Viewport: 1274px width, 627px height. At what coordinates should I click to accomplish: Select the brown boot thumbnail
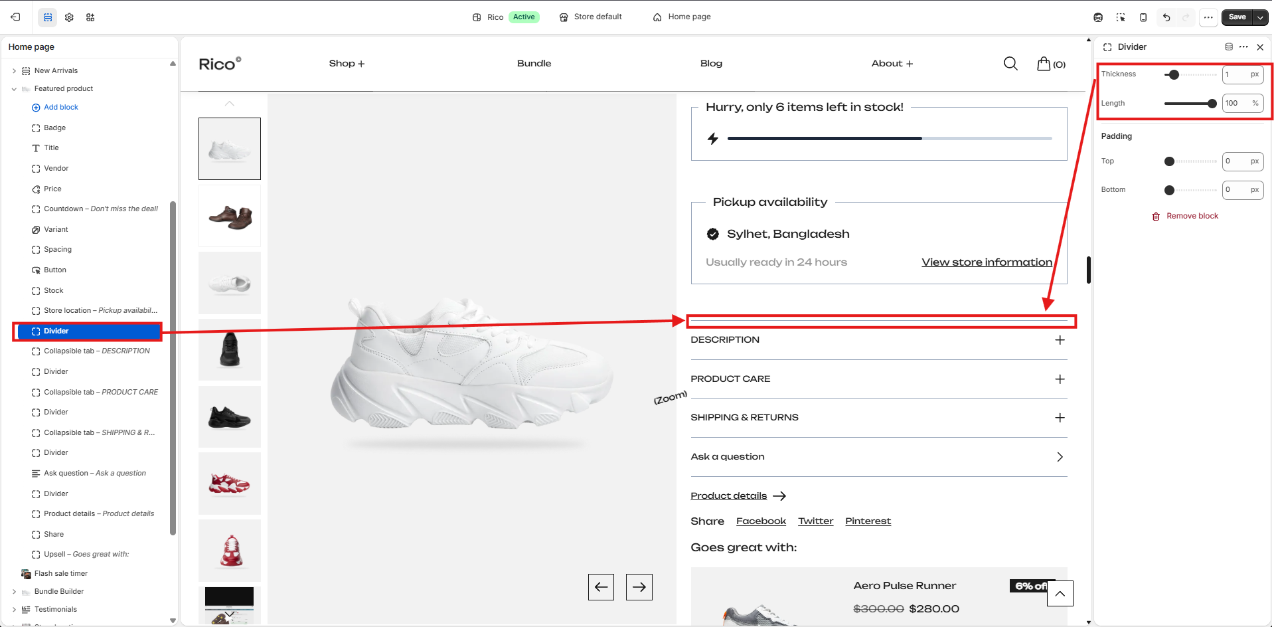(x=230, y=216)
